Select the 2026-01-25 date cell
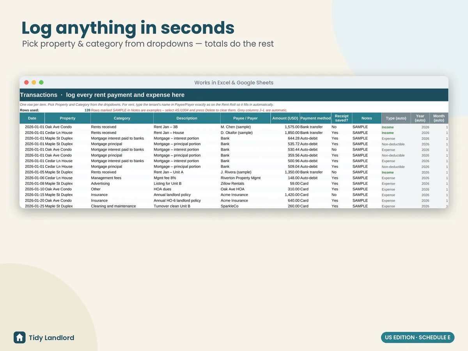This screenshot has width=468, height=351. 32,206
